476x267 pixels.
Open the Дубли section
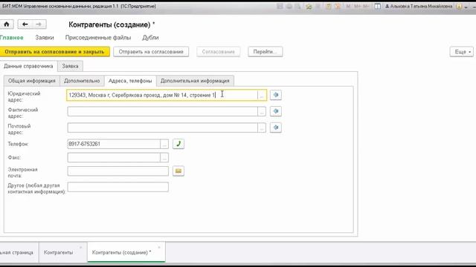(x=150, y=38)
